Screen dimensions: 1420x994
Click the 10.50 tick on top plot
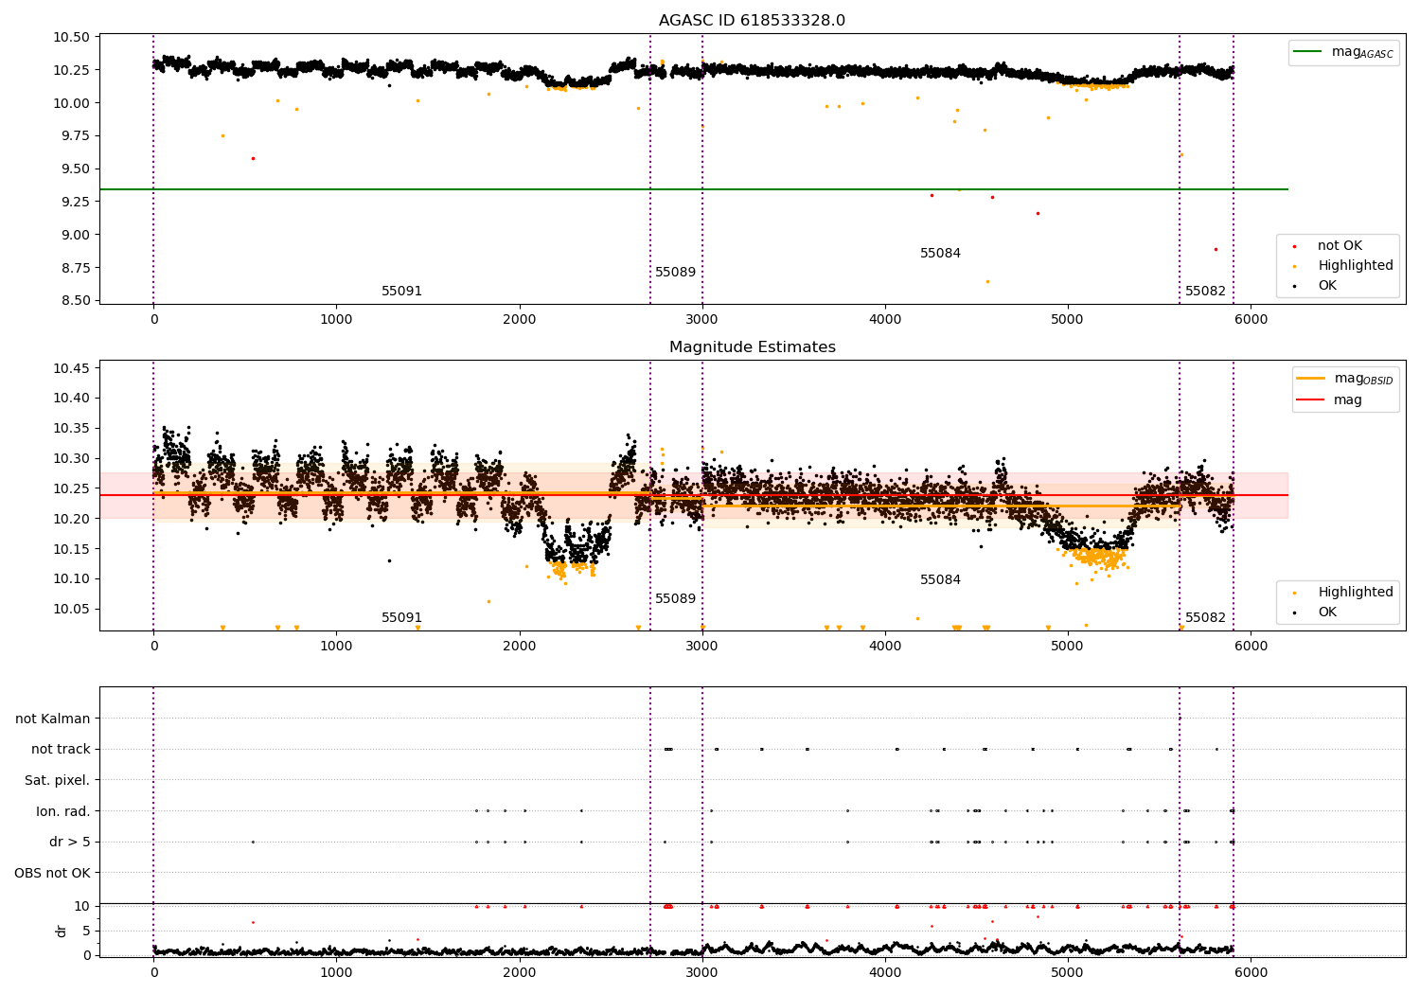(x=71, y=38)
